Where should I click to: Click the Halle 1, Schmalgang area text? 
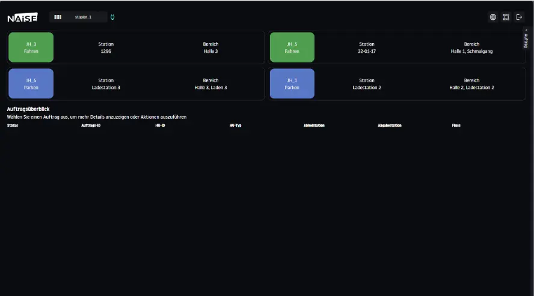coord(471,52)
